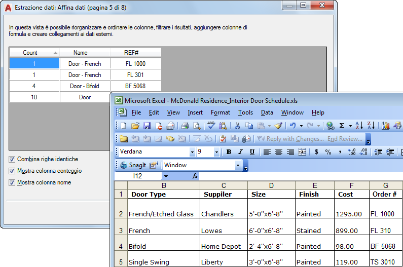The image size is (403, 267).
Task: Open the Chart Wizard icon
Action: 386,126
